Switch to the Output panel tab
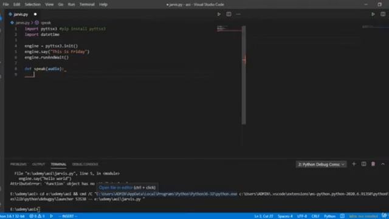 [x=38, y=164]
